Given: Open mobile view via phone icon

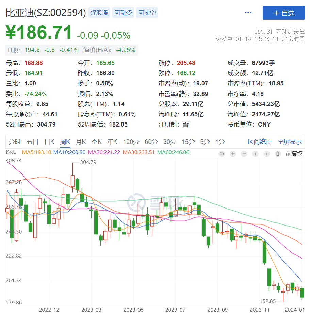Looking at the screenshot, I should (x=277, y=154).
